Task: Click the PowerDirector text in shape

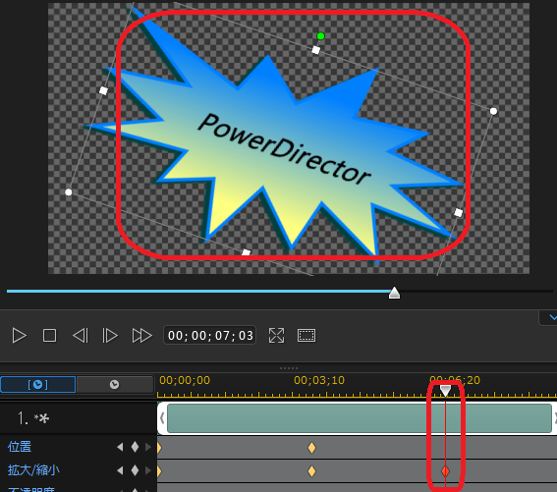Action: click(284, 149)
